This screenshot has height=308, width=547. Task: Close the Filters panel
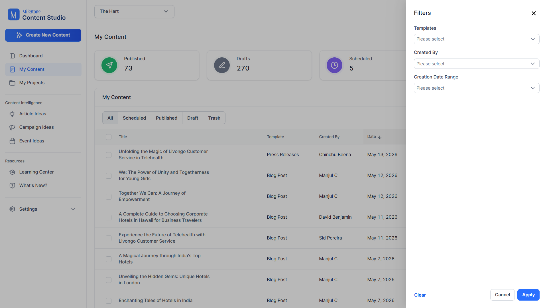click(x=534, y=13)
